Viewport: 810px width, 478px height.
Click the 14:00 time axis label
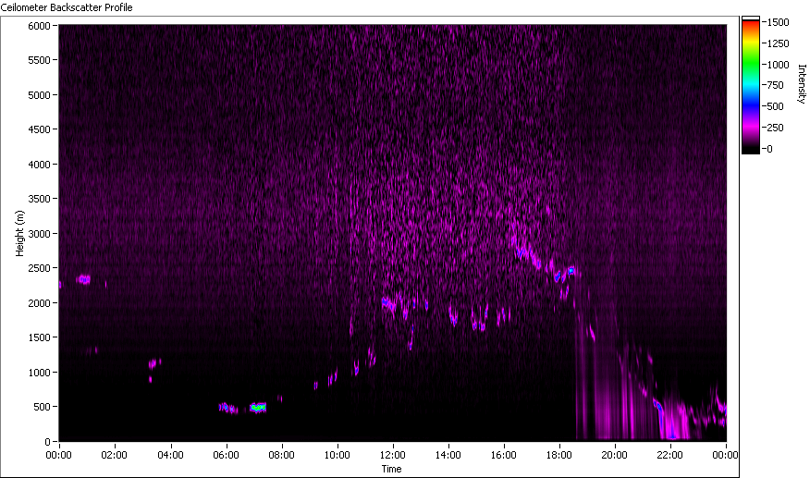point(448,455)
